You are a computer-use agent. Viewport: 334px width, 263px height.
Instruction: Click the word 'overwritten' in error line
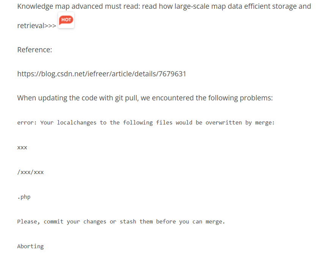224,123
